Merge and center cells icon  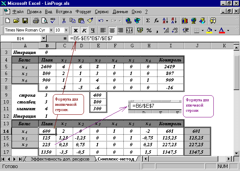129,30
